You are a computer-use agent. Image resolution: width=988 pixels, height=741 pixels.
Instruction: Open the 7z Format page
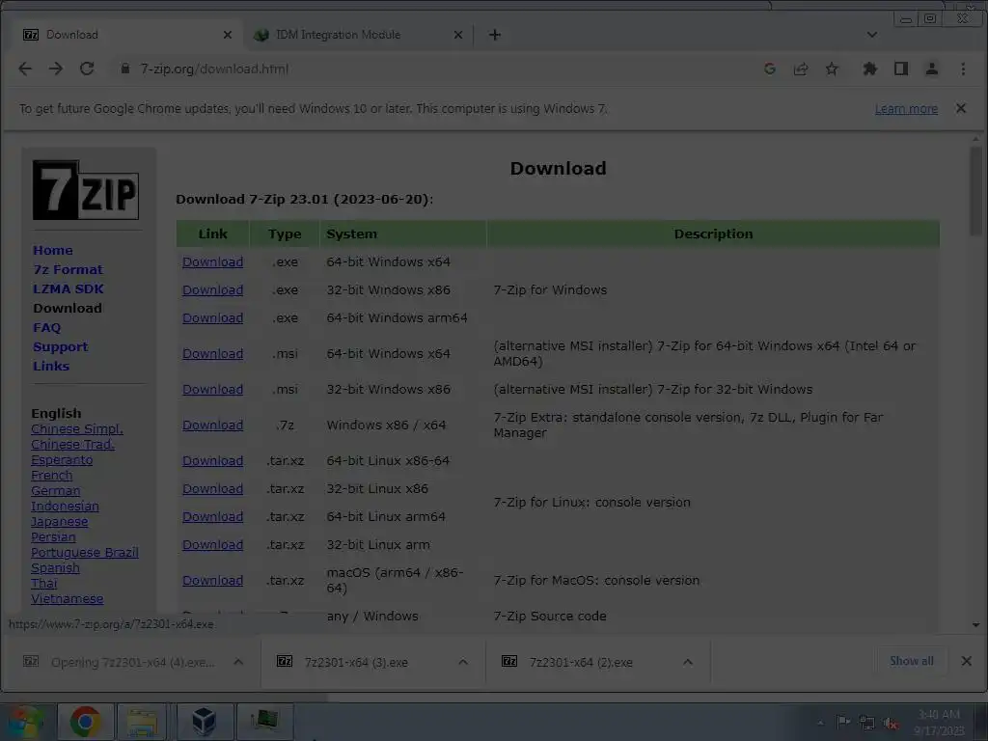tap(69, 270)
